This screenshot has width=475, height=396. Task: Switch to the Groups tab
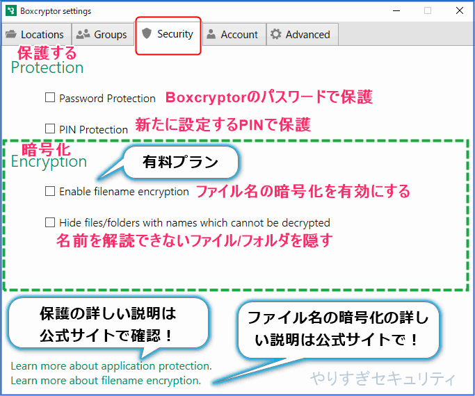103,34
